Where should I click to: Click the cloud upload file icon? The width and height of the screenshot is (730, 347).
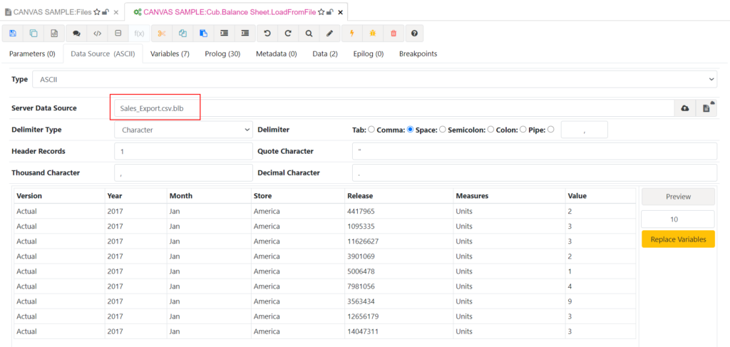(x=685, y=108)
